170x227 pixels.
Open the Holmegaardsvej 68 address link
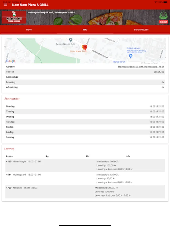point(141,67)
